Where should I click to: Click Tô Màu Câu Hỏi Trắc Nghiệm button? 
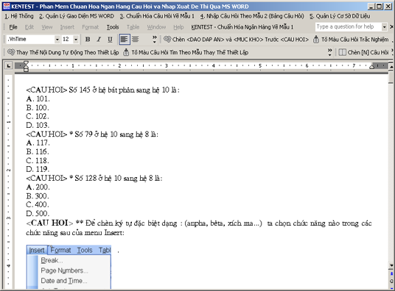tap(351, 40)
